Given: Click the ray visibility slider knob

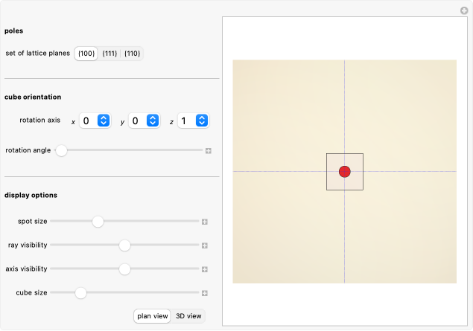Looking at the screenshot, I should [x=124, y=245].
